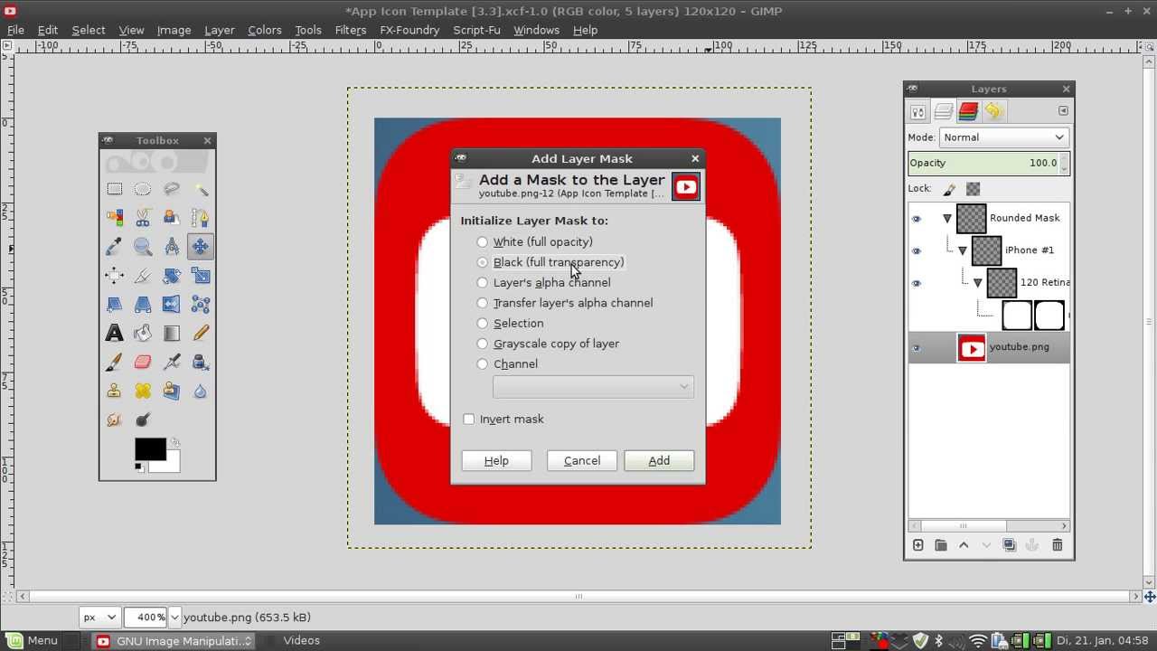Select the Blend gradient tool
Screen dimensions: 1157x651
coord(172,334)
